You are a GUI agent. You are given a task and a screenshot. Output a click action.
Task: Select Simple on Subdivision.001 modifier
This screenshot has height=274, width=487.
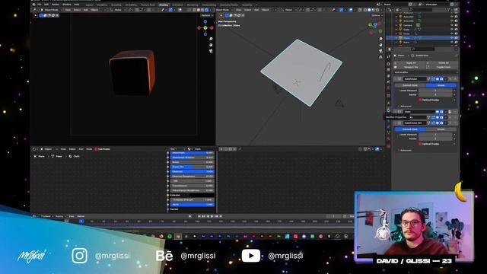tap(441, 129)
